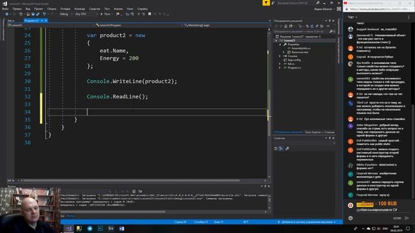Image resolution: width=415 pixels, height=233 pixels.
Task: Start debugging with the Пуск button
Action: pyautogui.click(x=106, y=14)
